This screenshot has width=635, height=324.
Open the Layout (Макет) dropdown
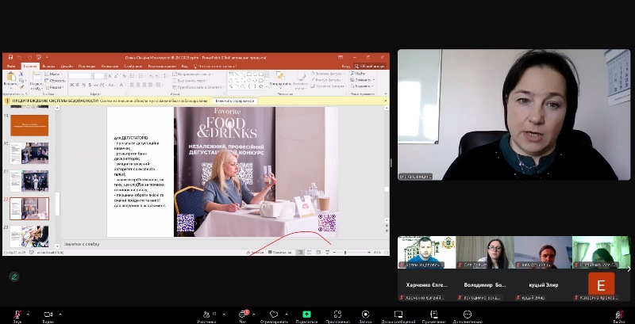[53, 74]
